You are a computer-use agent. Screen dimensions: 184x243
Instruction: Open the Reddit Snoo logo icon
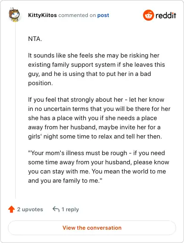pyautogui.click(x=149, y=15)
